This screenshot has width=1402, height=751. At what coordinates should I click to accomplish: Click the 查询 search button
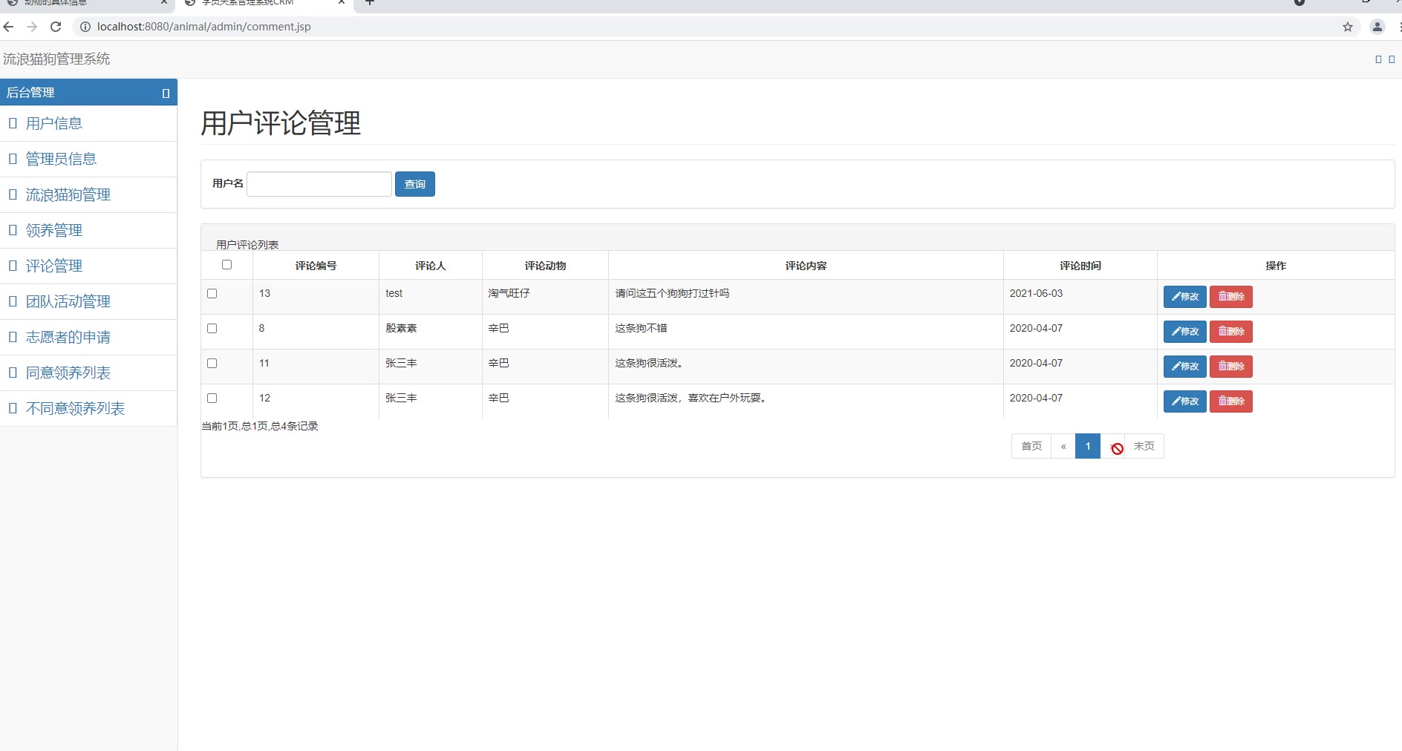[414, 184]
